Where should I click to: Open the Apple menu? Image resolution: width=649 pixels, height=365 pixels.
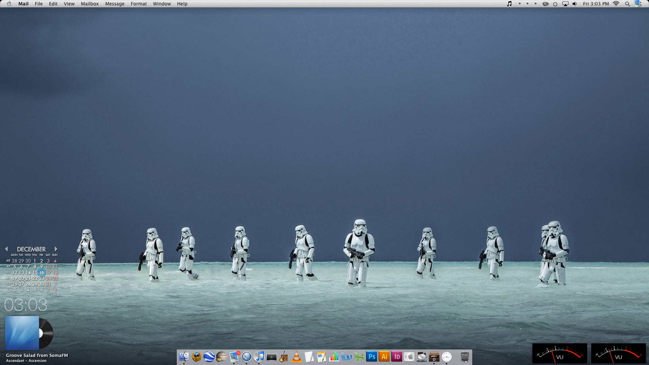[9, 4]
